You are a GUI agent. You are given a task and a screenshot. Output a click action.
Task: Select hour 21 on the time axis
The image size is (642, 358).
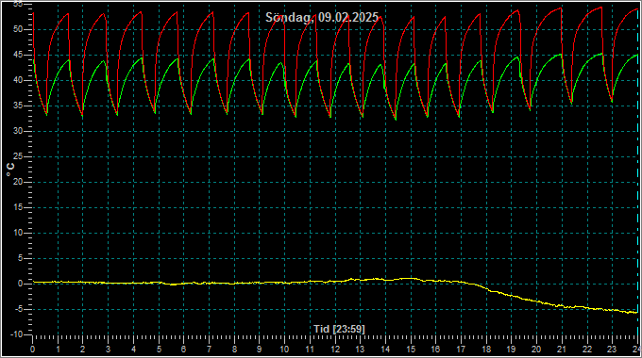coord(562,350)
